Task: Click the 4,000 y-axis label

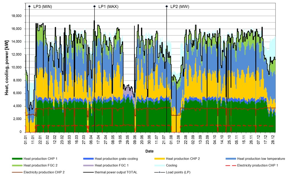Action: point(17,106)
